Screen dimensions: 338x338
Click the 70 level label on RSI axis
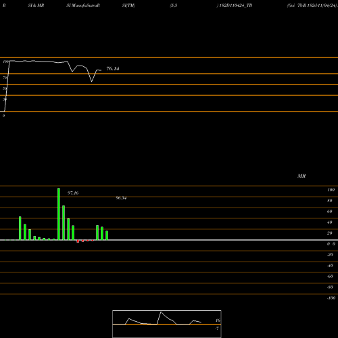pyautogui.click(x=5, y=78)
